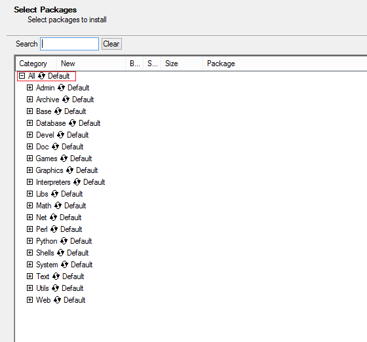This screenshot has width=367, height=342.
Task: Cycle install state for Database category
Action: [x=72, y=123]
